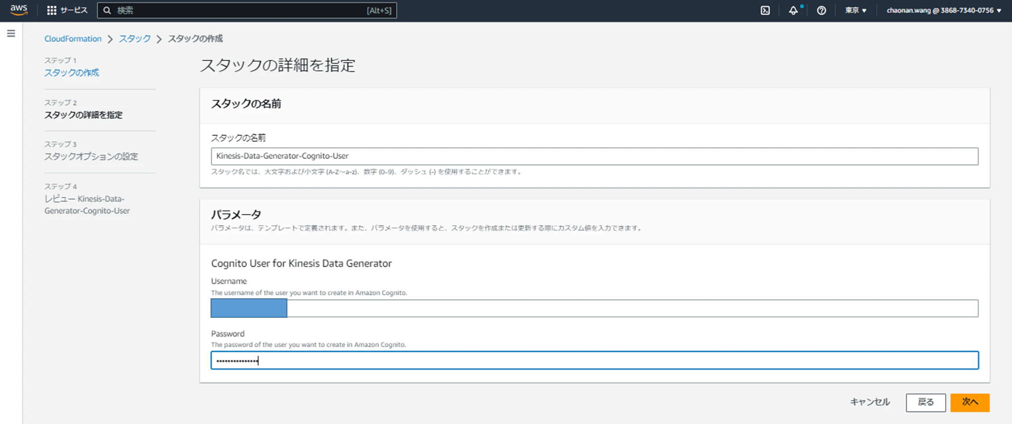Click the Password input field
Viewport: 1012px width, 424px height.
tap(595, 360)
